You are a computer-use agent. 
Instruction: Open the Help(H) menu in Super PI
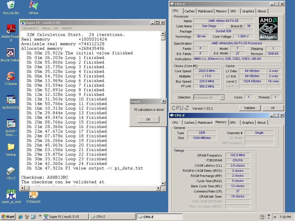(67, 28)
